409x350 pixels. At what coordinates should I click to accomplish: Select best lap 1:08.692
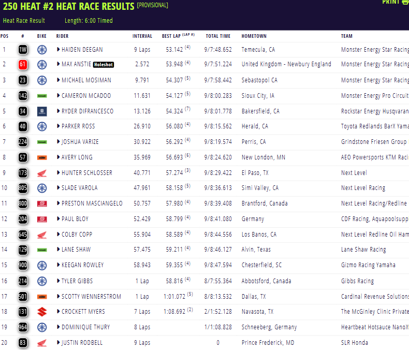point(174,312)
